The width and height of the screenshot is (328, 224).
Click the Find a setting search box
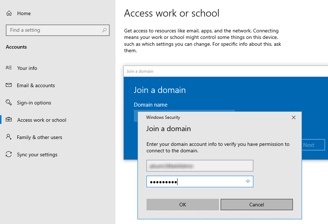58,30
